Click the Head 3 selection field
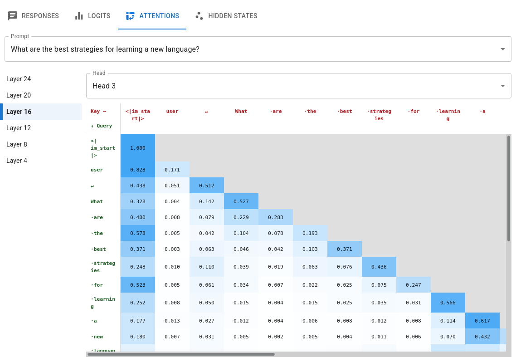516x357 pixels. (298, 86)
